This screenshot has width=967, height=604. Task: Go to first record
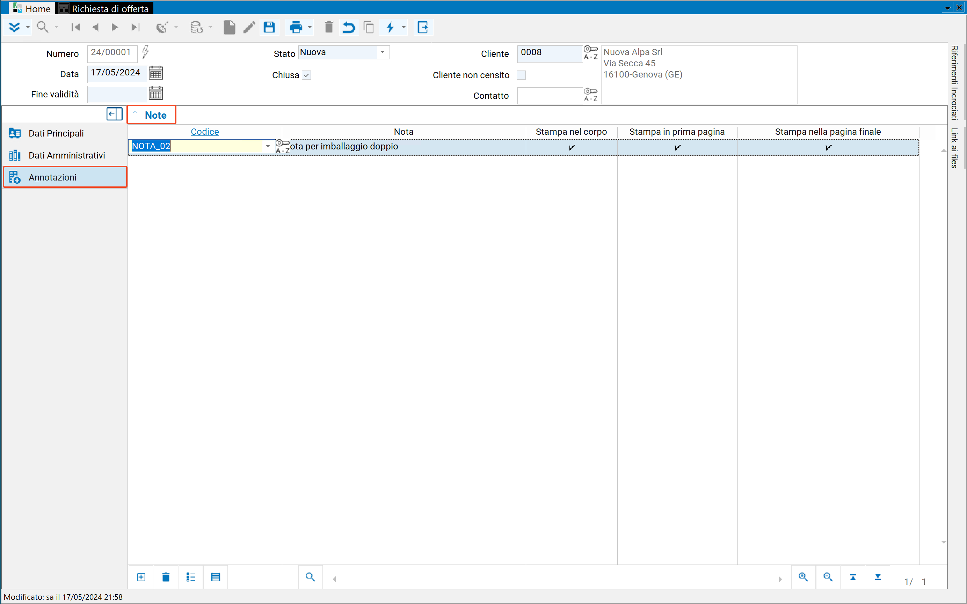[75, 27]
